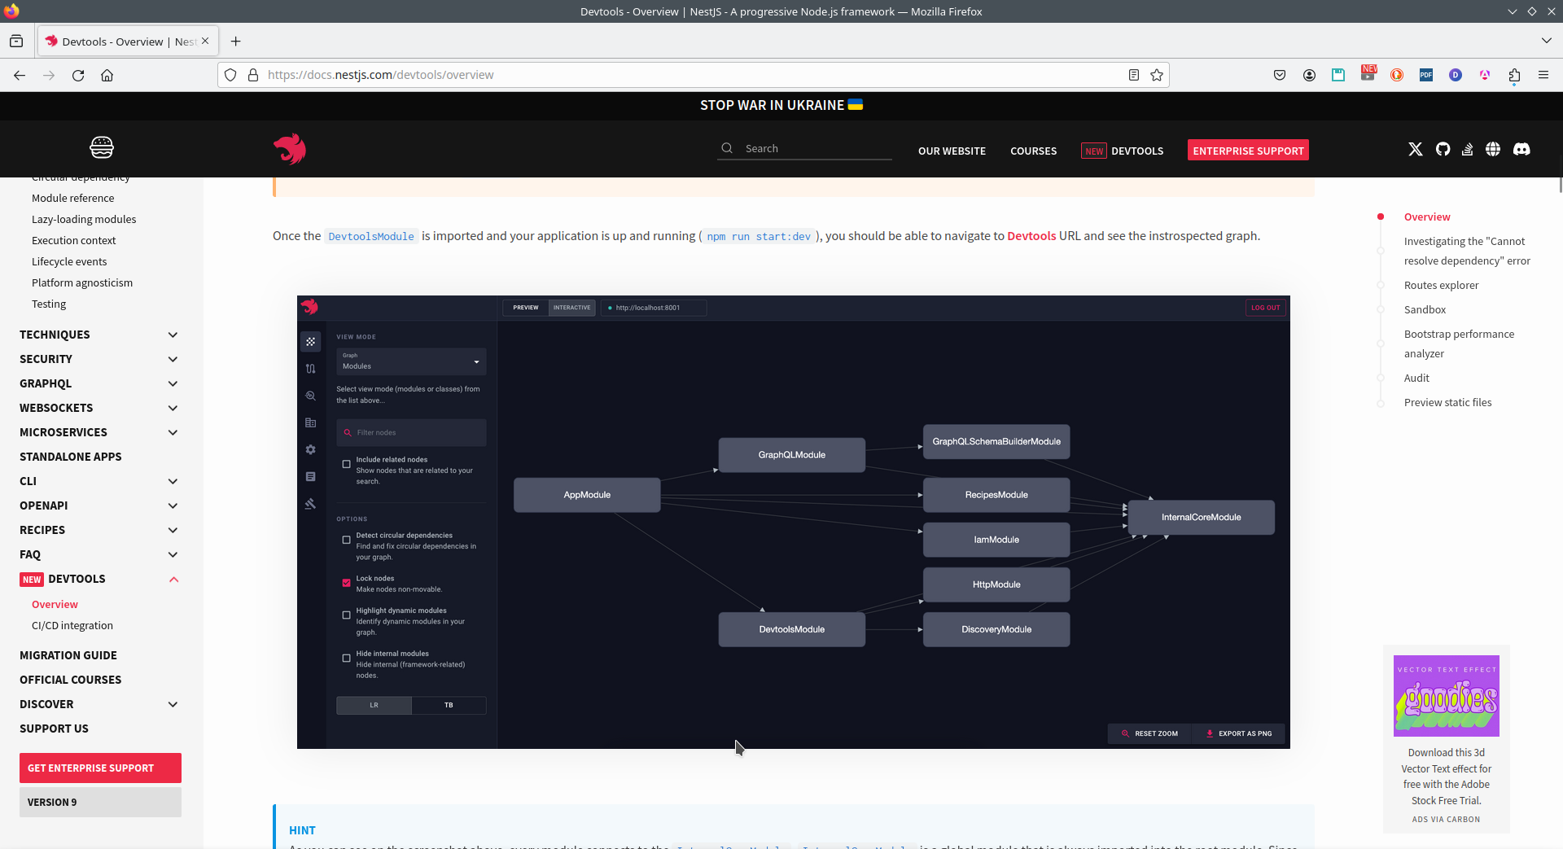Collapse the DEVTOOLS section
The image size is (1563, 849).
[x=173, y=579]
